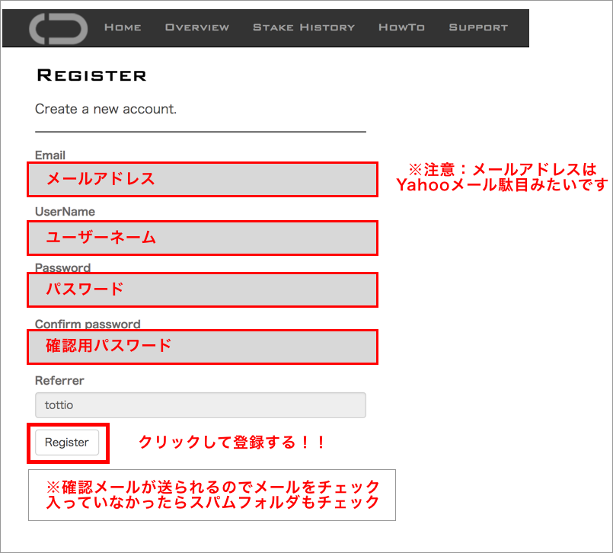Viewport: 613px width, 553px height.
Task: Go to the Overview page
Action: coord(197,27)
